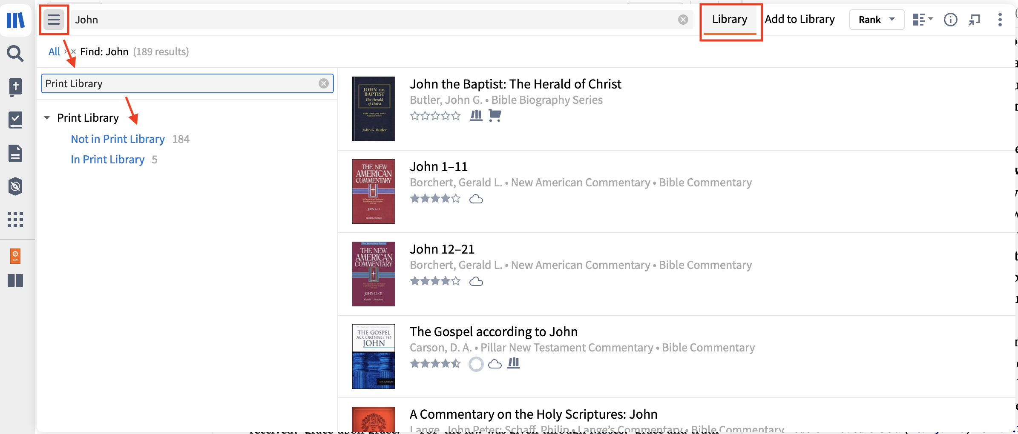Toggle the hamburger filter sidebar menu
Screen dimensions: 1018x434
pyautogui.click(x=54, y=20)
